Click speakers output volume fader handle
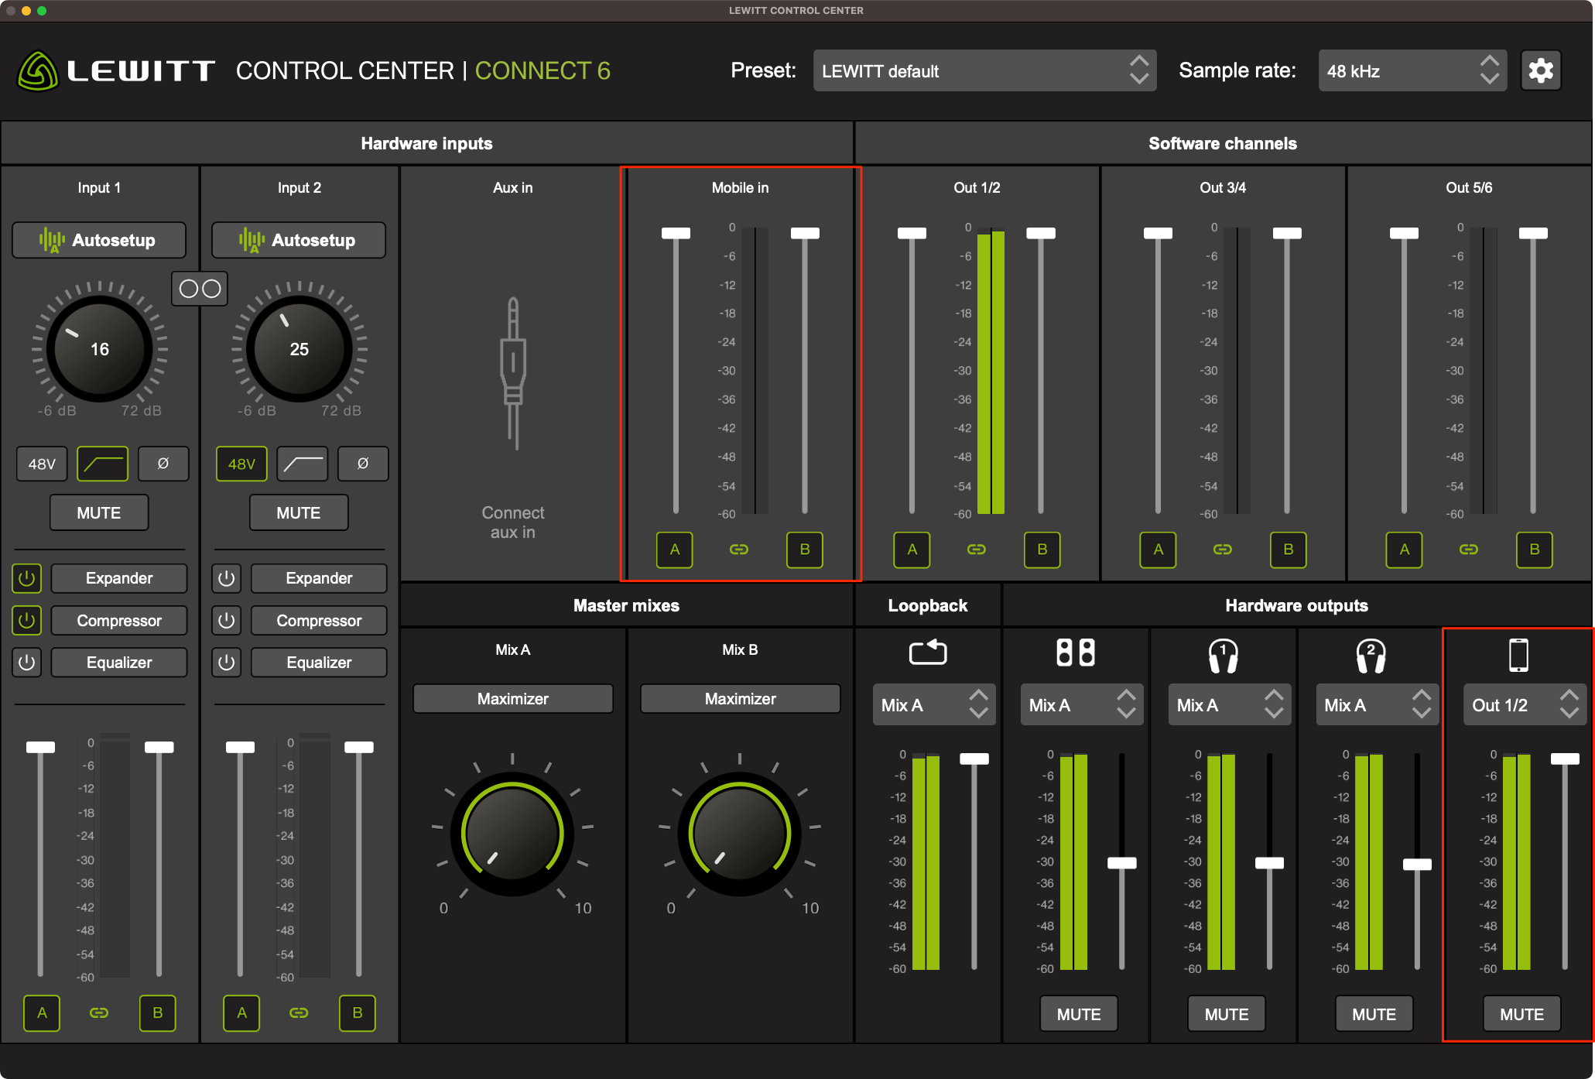The width and height of the screenshot is (1595, 1079). point(1122,863)
